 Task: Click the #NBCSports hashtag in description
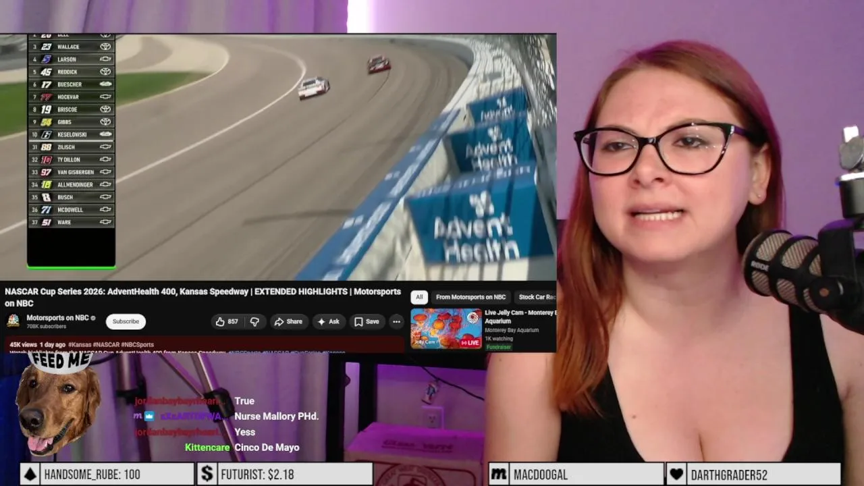138,345
